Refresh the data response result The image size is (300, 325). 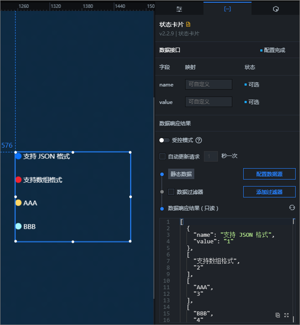[292, 207]
